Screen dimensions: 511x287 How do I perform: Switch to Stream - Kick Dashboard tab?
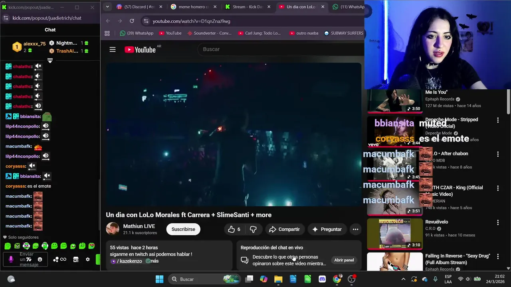248,7
